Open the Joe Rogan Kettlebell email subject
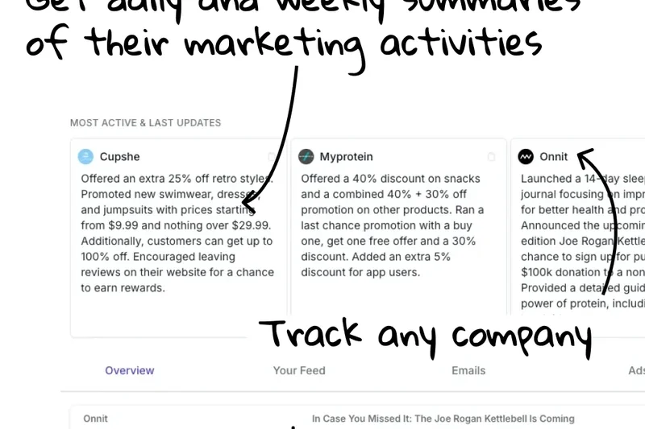Image resolution: width=645 pixels, height=429 pixels. tap(443, 419)
